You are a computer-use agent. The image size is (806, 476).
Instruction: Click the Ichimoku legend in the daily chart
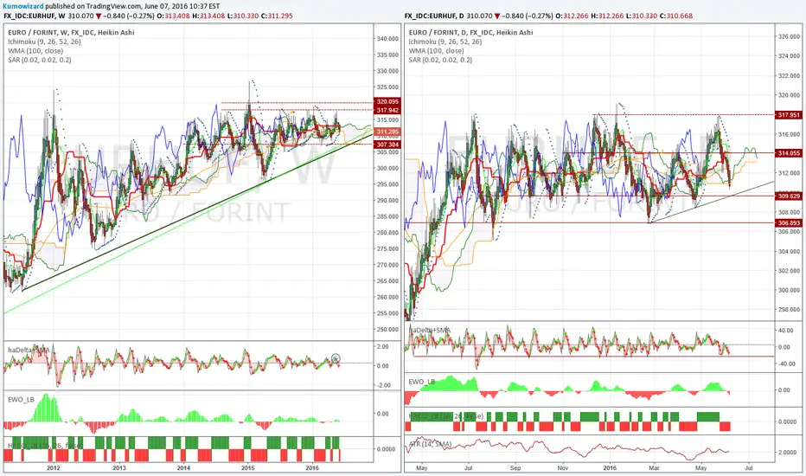(x=445, y=42)
